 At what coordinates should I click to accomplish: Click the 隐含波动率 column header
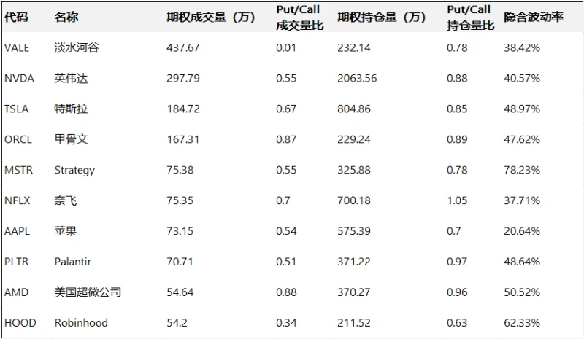coord(533,17)
